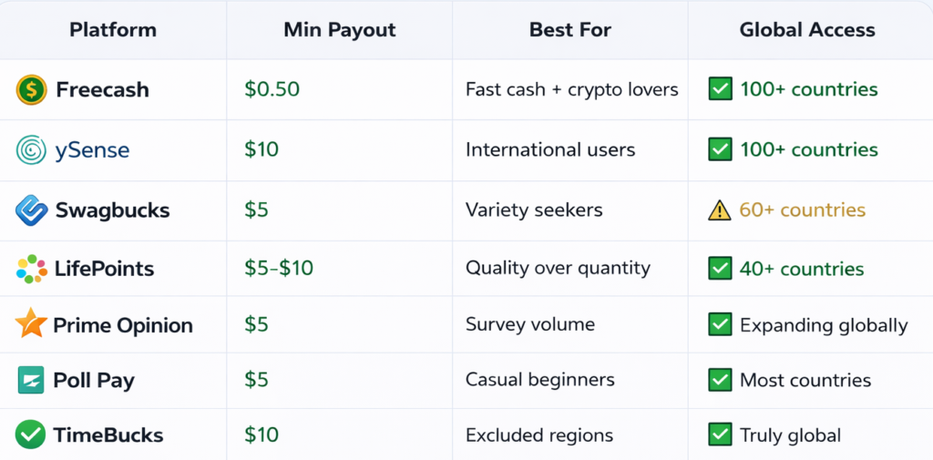Viewport: 933px width, 460px height.
Task: Click the $0.50 minimum payout value
Action: [x=272, y=89]
